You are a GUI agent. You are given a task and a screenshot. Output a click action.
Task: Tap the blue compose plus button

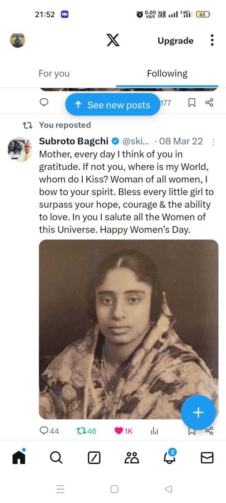(x=198, y=412)
